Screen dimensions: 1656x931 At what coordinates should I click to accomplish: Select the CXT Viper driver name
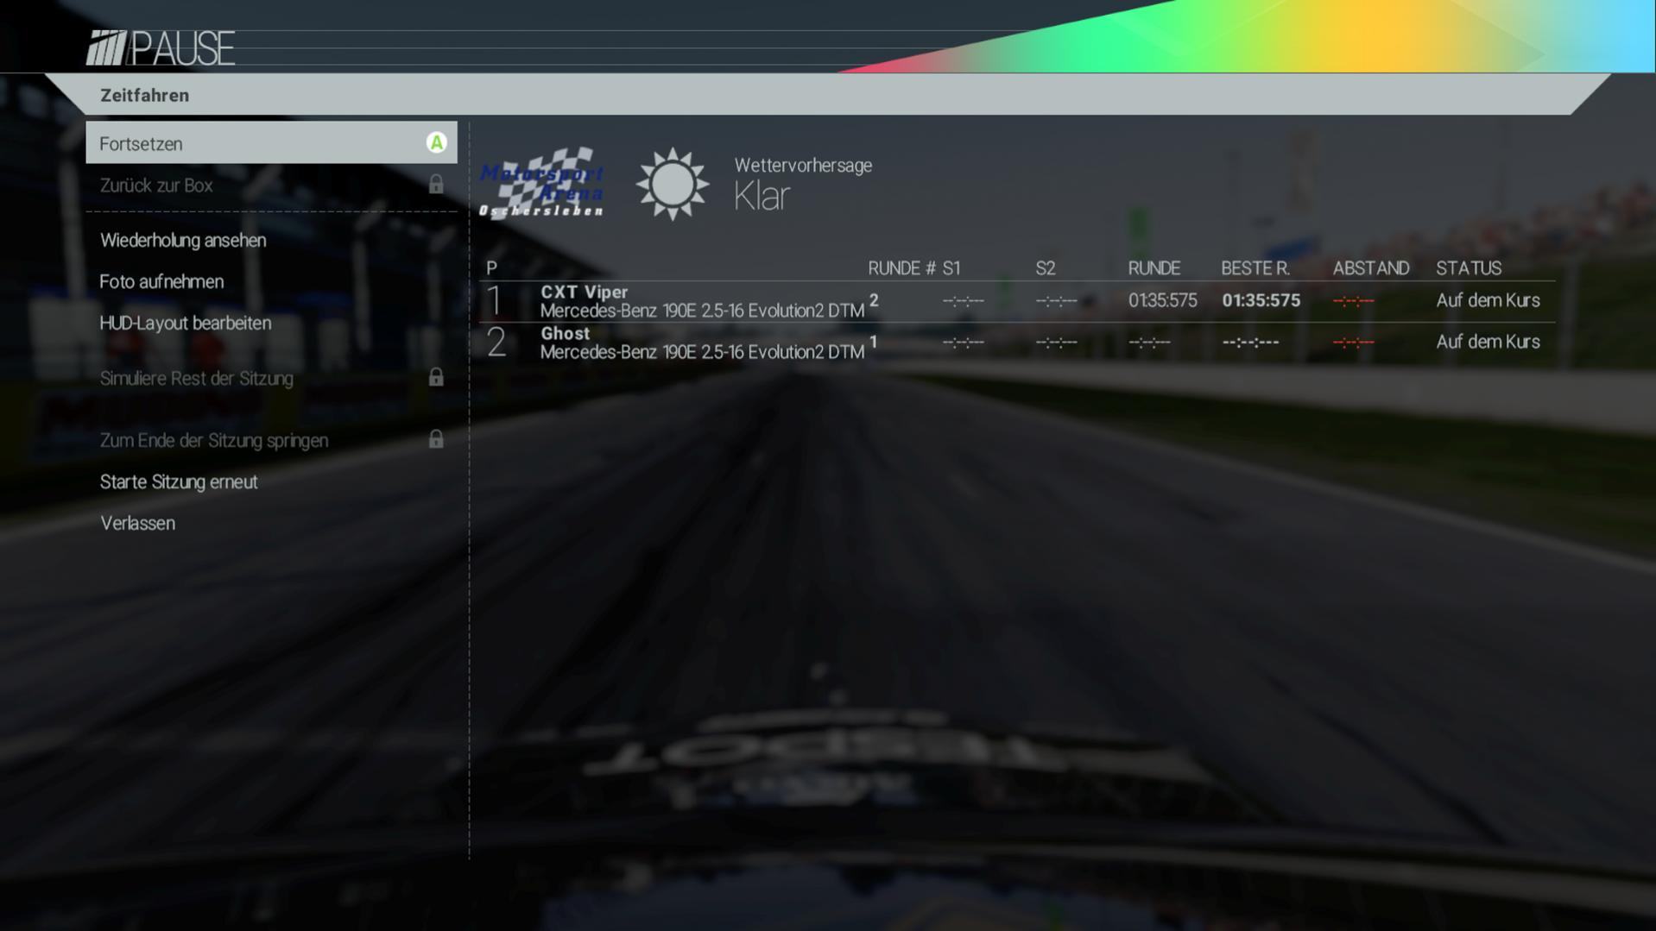point(585,292)
